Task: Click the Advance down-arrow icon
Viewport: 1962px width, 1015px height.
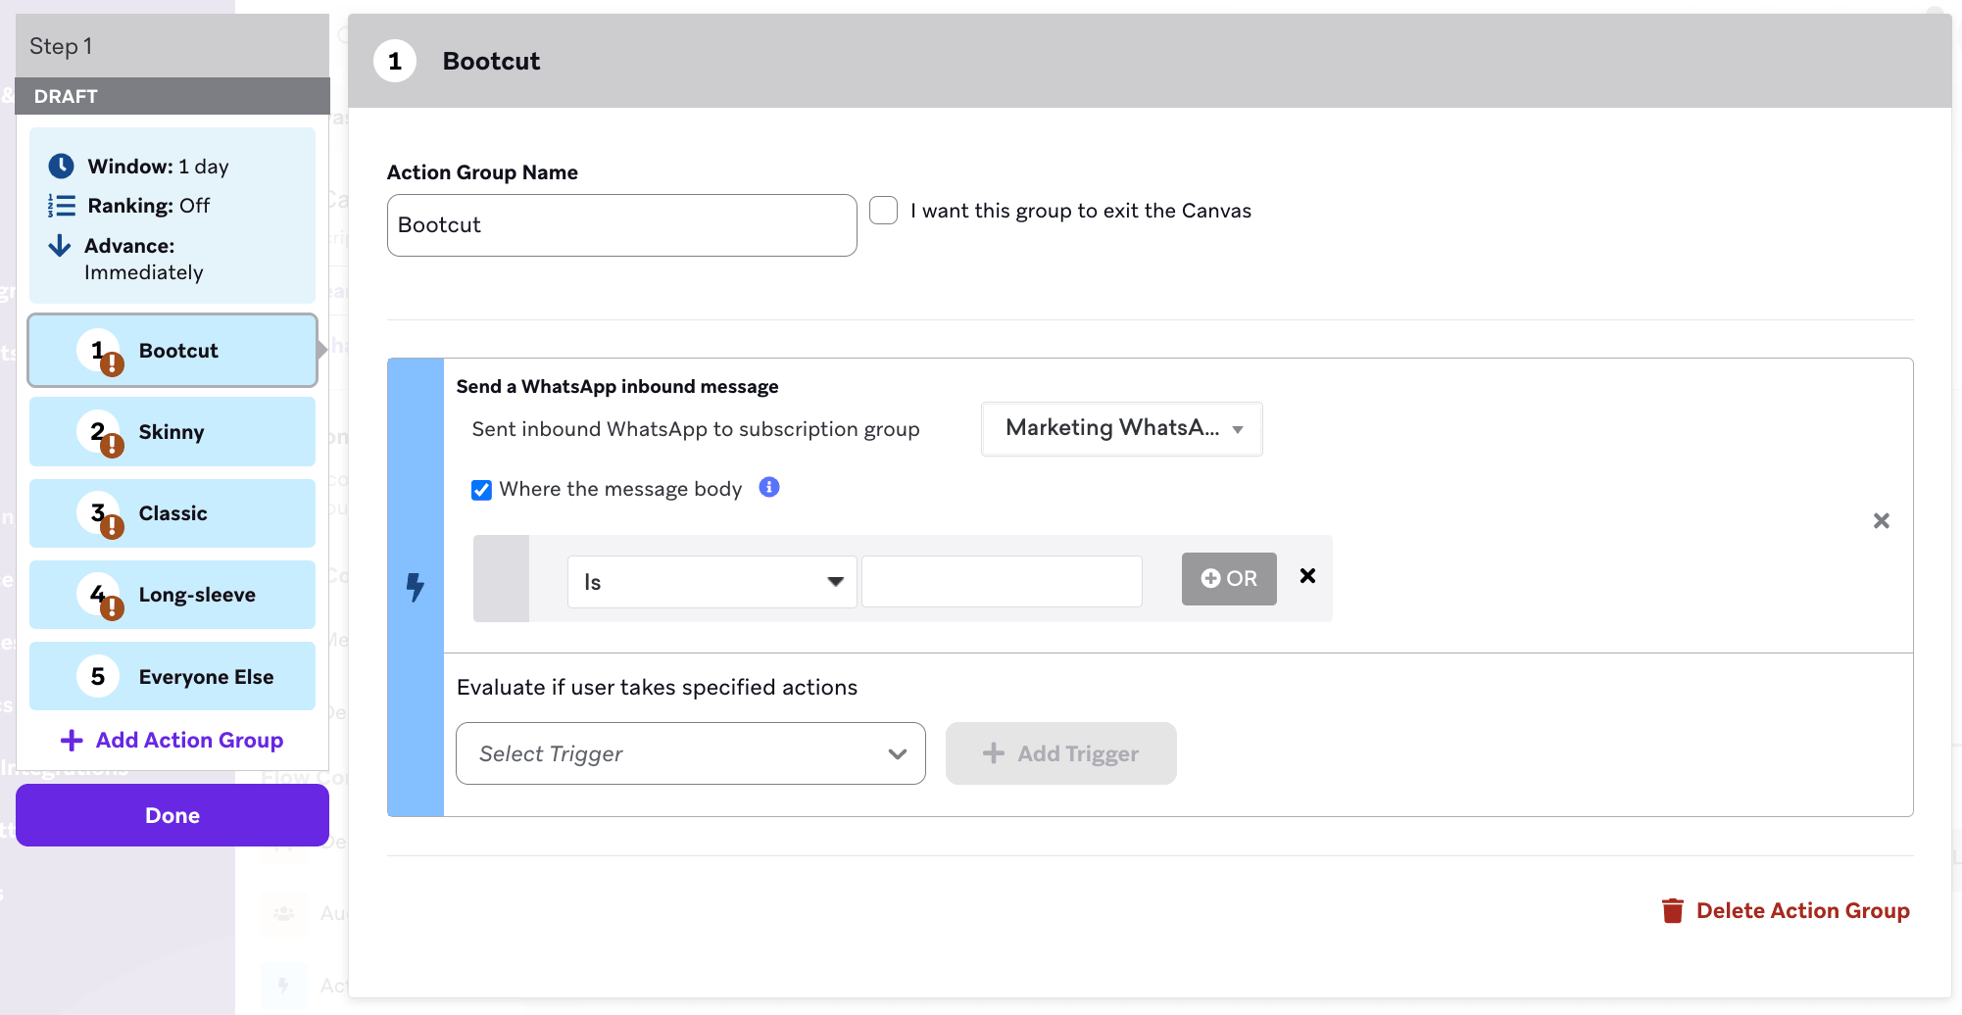Action: [x=60, y=246]
